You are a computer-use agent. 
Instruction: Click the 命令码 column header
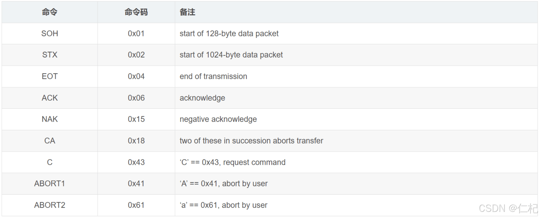136,12
